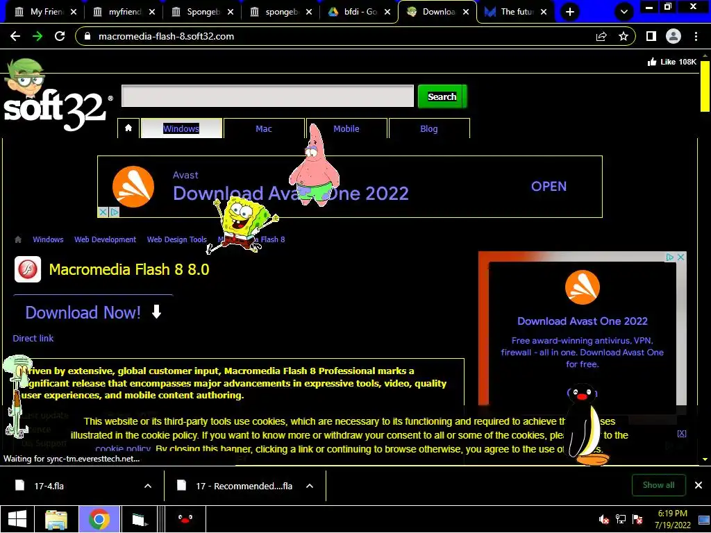Bookmark page with the star icon

click(624, 36)
